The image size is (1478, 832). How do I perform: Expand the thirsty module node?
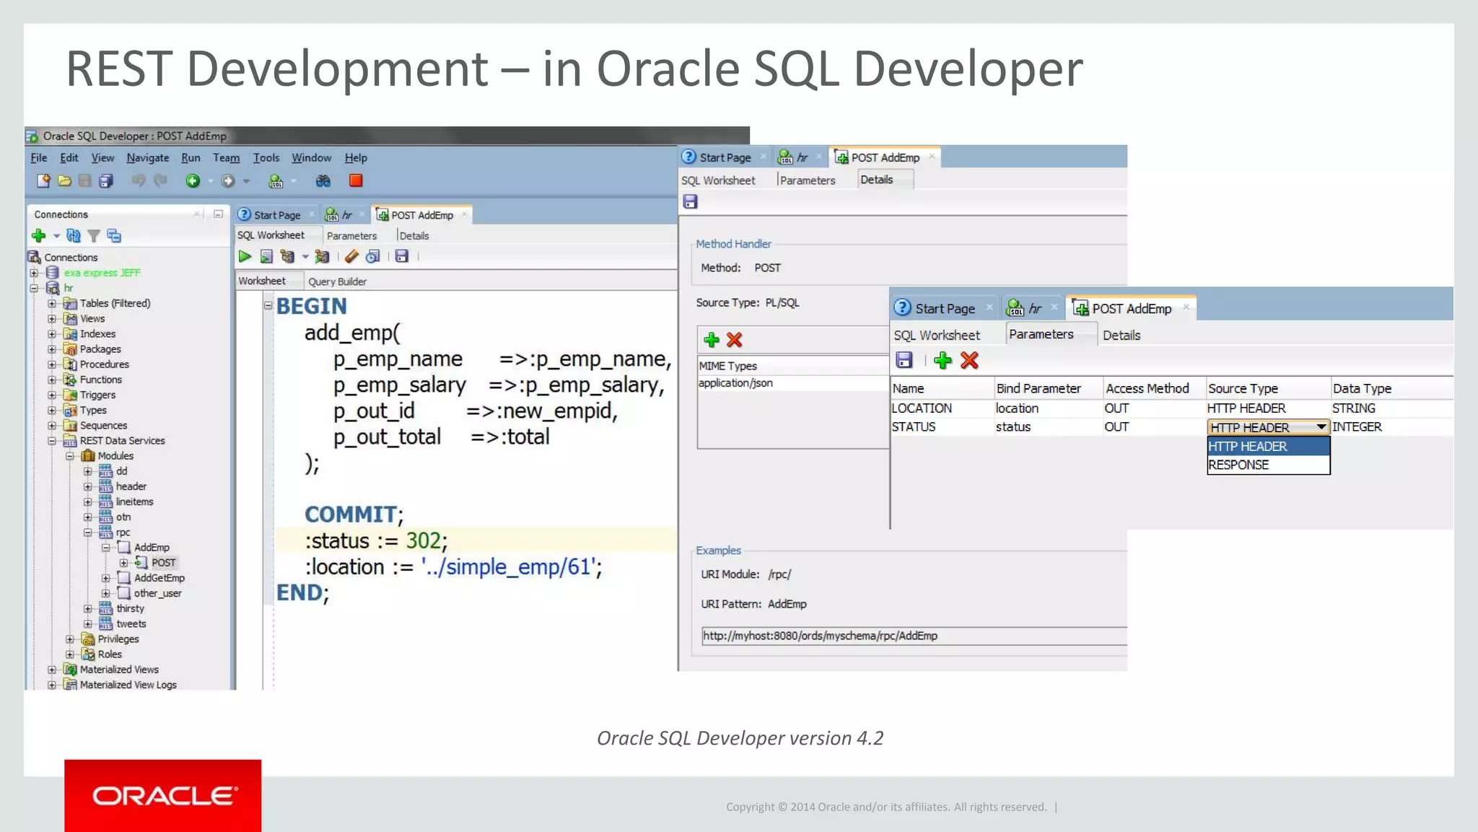point(87,609)
